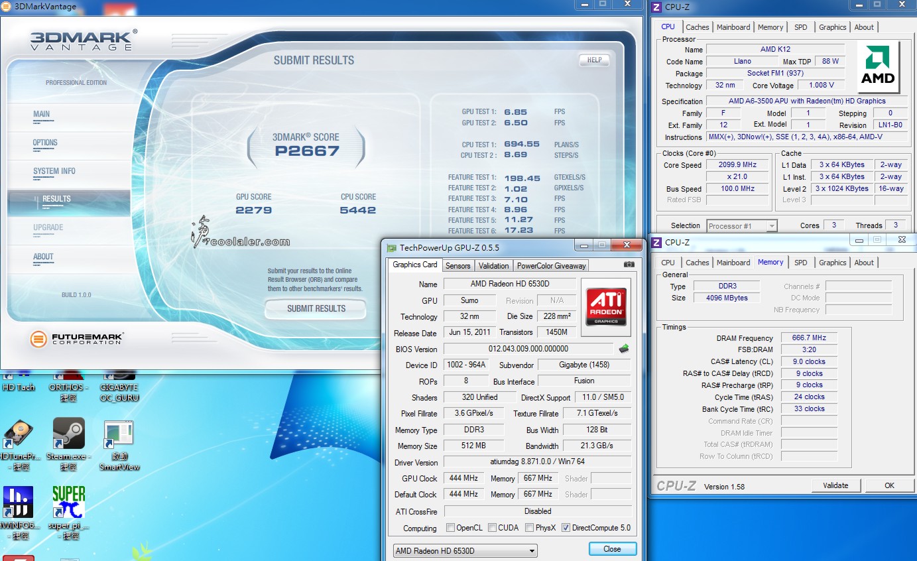Screen dimensions: 917x561
Task: Expand the Processor #1 selection dropdown
Action: (x=741, y=225)
